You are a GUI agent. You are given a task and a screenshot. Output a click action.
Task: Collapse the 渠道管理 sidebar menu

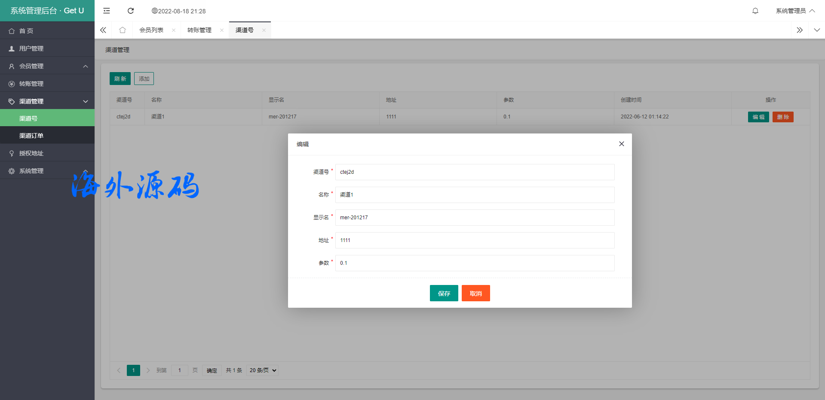(47, 101)
